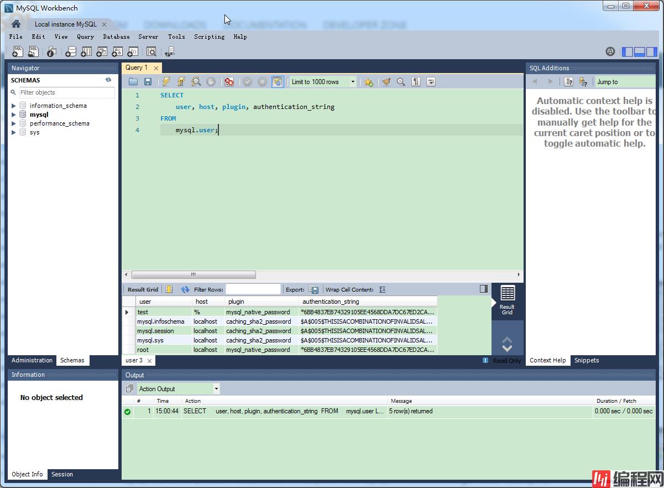Toggle invisible characters display (pilcrow icon)
664x488 pixels.
(416, 82)
